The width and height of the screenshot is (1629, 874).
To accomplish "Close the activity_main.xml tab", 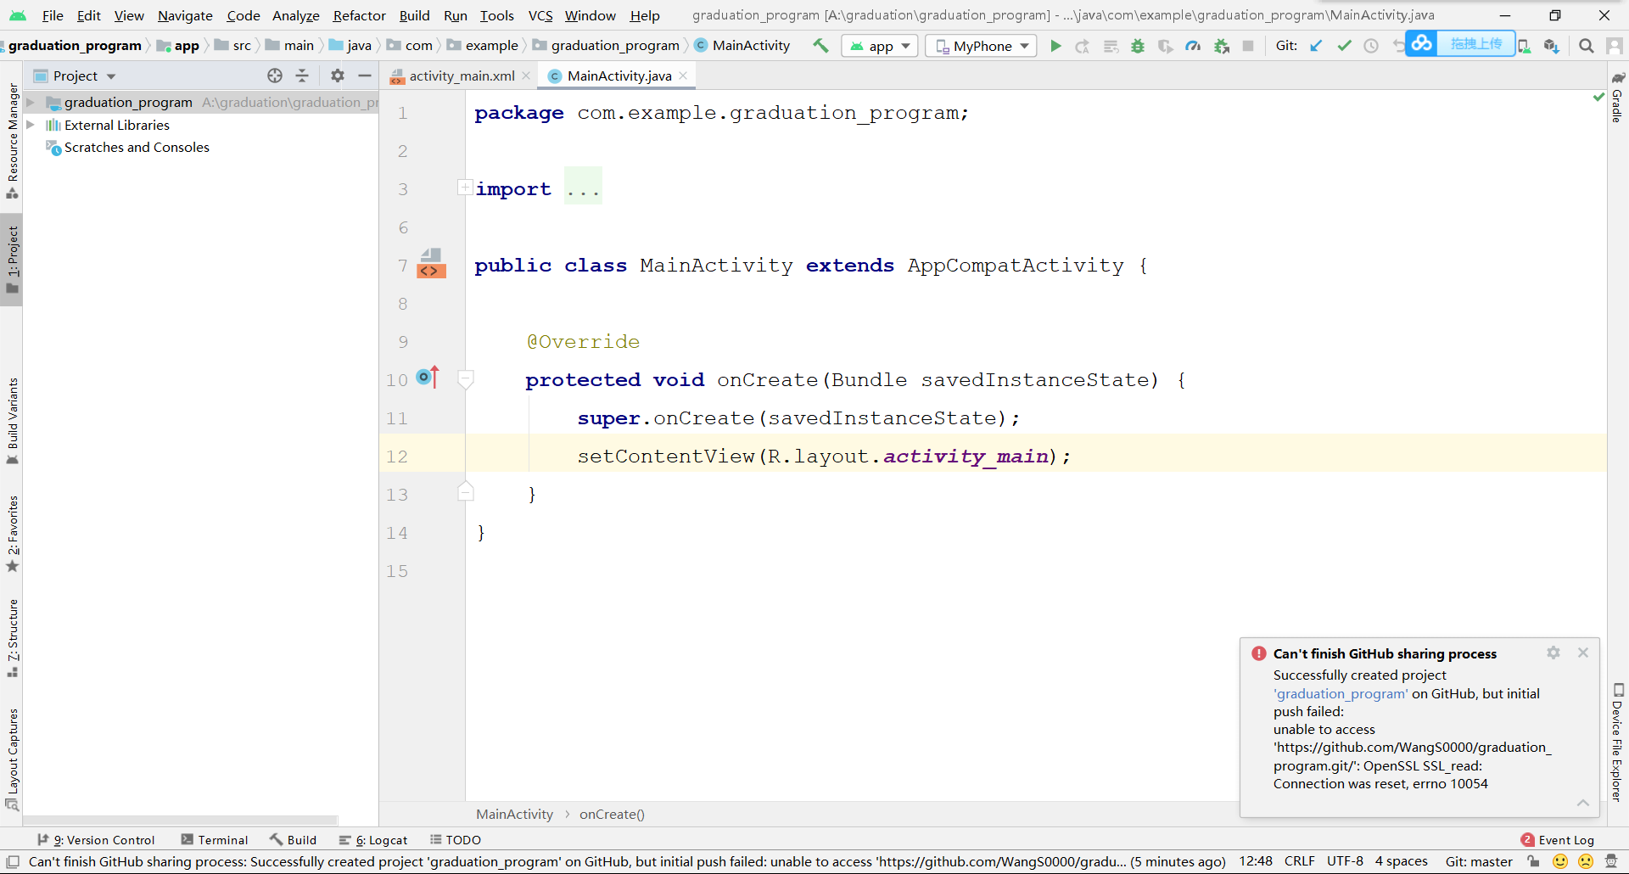I will (526, 76).
